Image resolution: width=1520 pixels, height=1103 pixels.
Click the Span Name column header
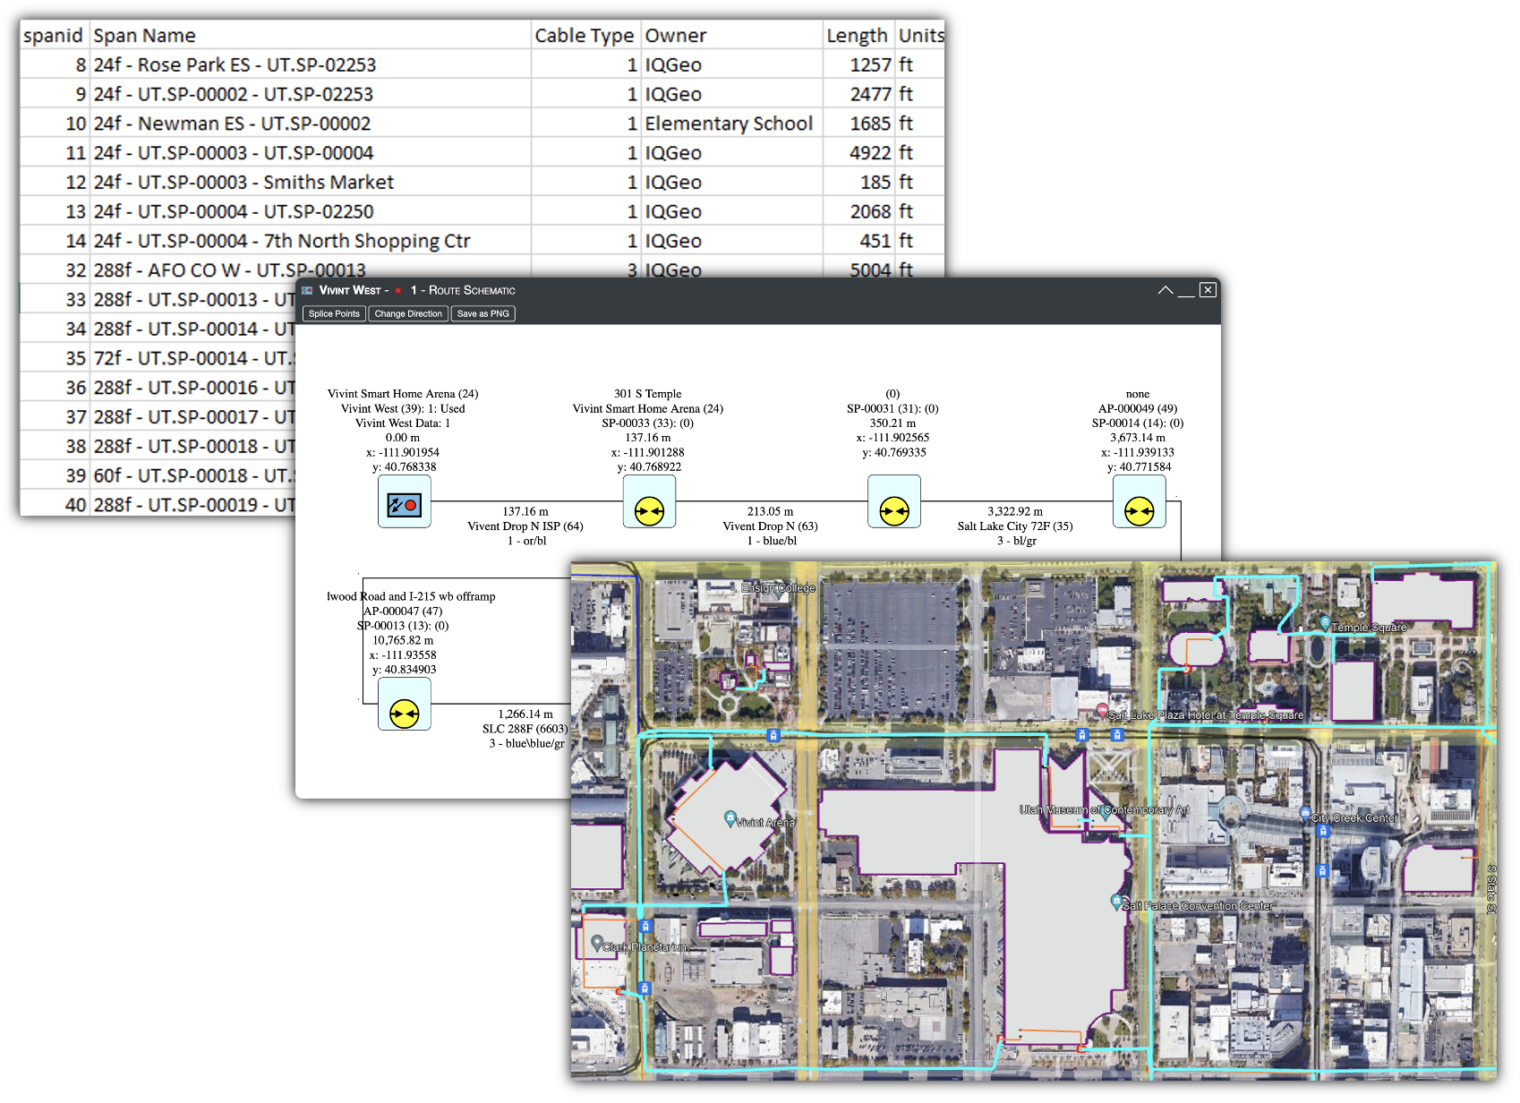tap(311, 35)
